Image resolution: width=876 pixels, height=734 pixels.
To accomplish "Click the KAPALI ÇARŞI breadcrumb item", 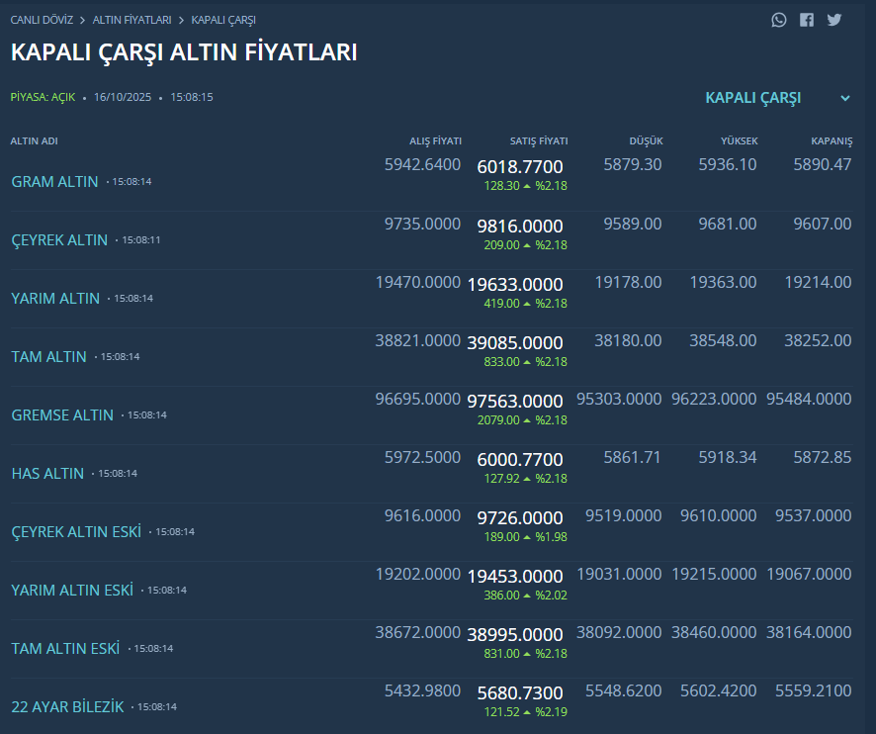I will (x=223, y=20).
